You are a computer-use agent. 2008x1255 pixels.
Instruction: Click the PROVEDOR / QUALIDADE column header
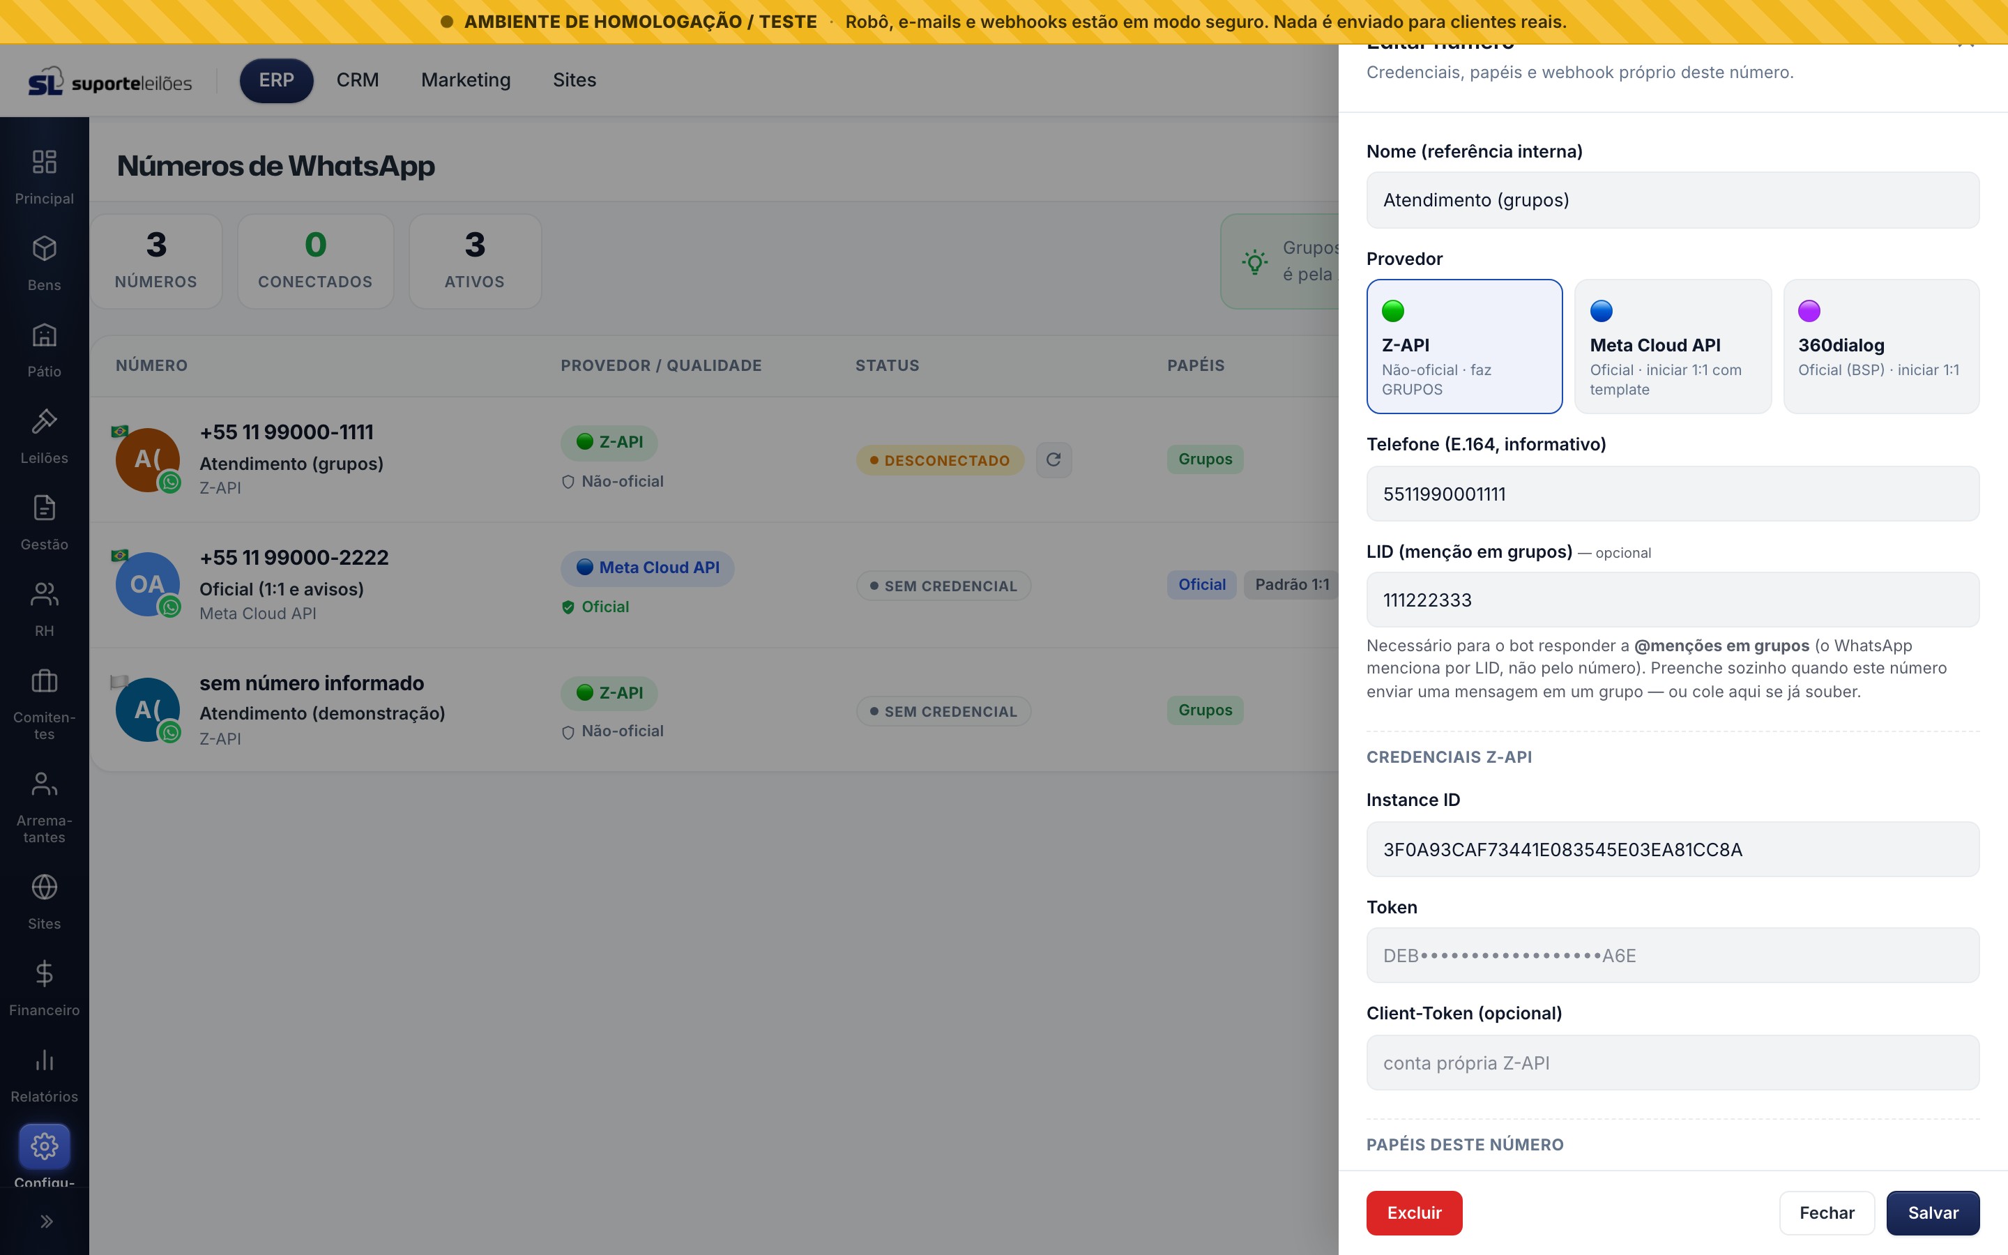click(661, 366)
